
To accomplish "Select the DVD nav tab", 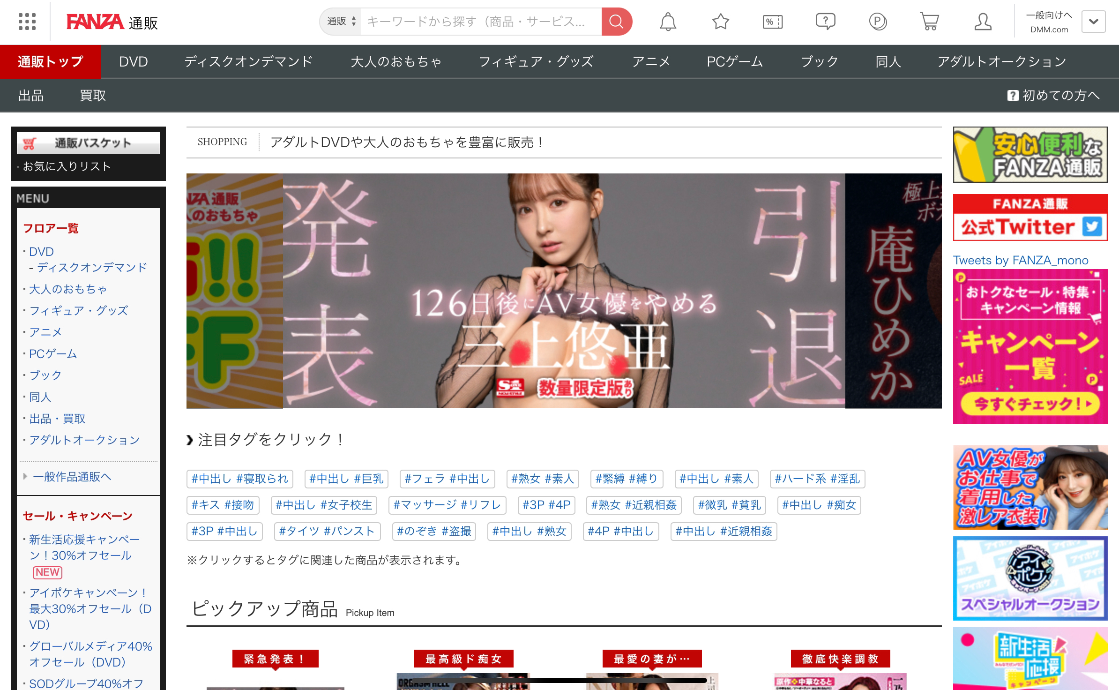I will pos(134,61).
